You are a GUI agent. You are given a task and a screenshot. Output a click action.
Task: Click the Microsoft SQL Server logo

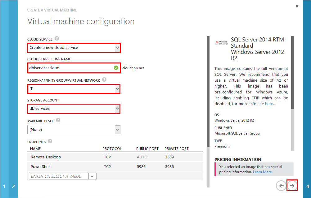point(222,43)
